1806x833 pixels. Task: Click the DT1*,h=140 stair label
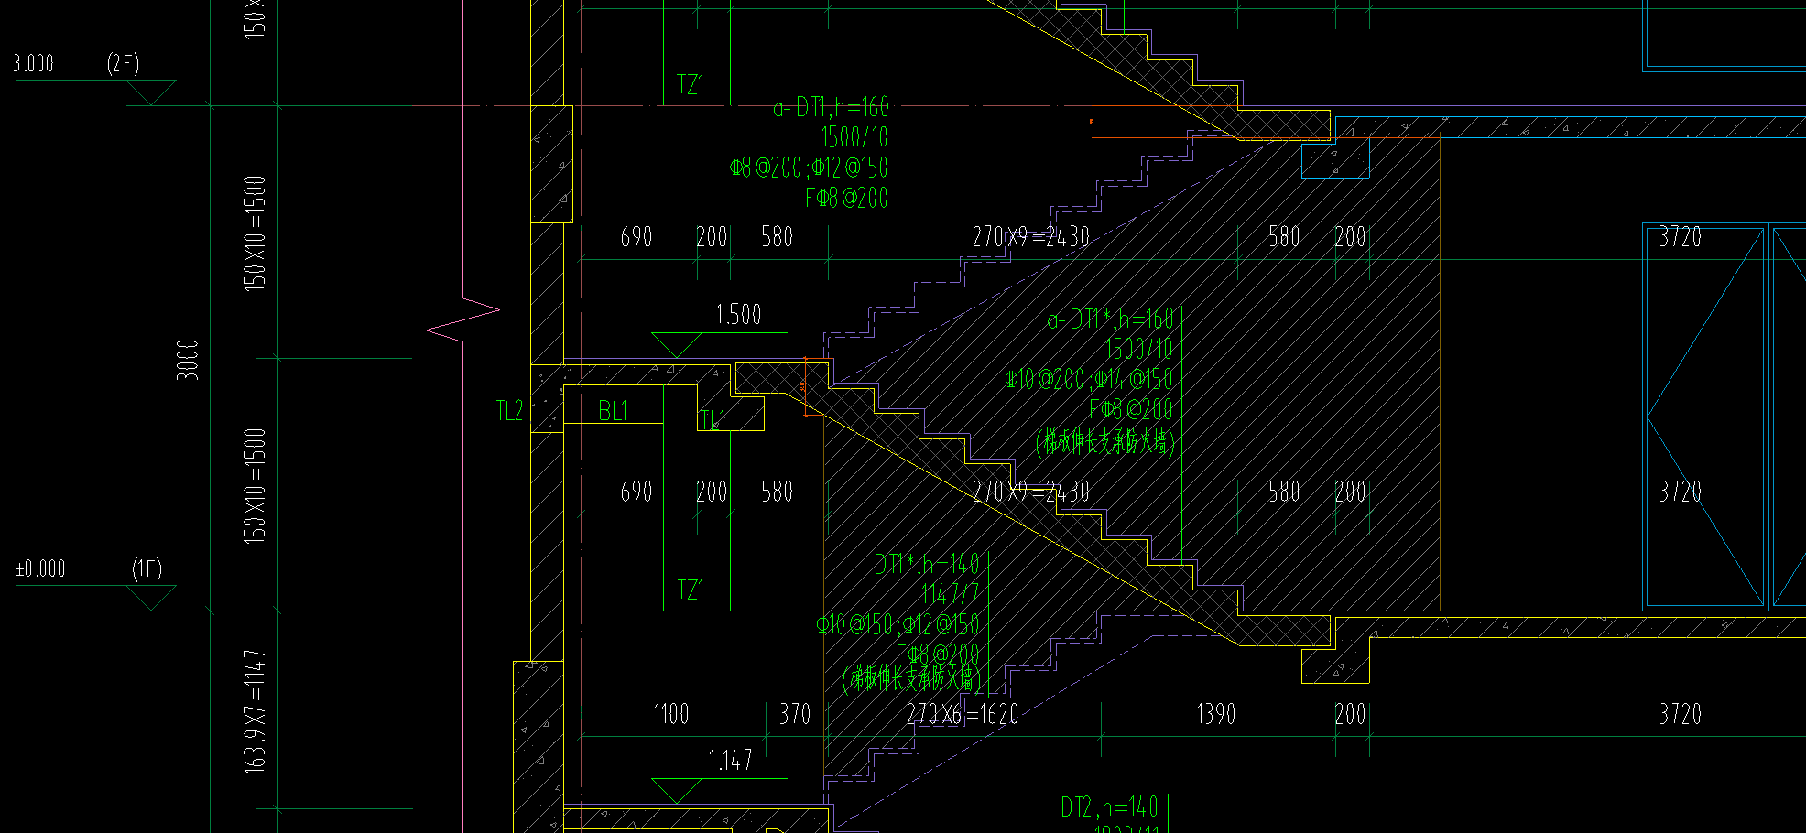coord(926,564)
